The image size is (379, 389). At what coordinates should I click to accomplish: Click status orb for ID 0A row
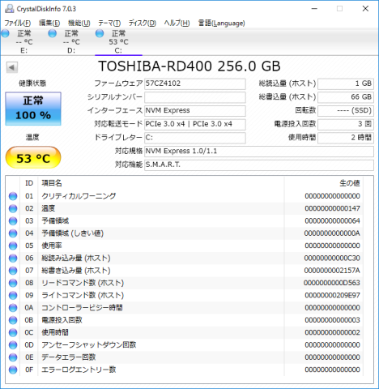13,308
